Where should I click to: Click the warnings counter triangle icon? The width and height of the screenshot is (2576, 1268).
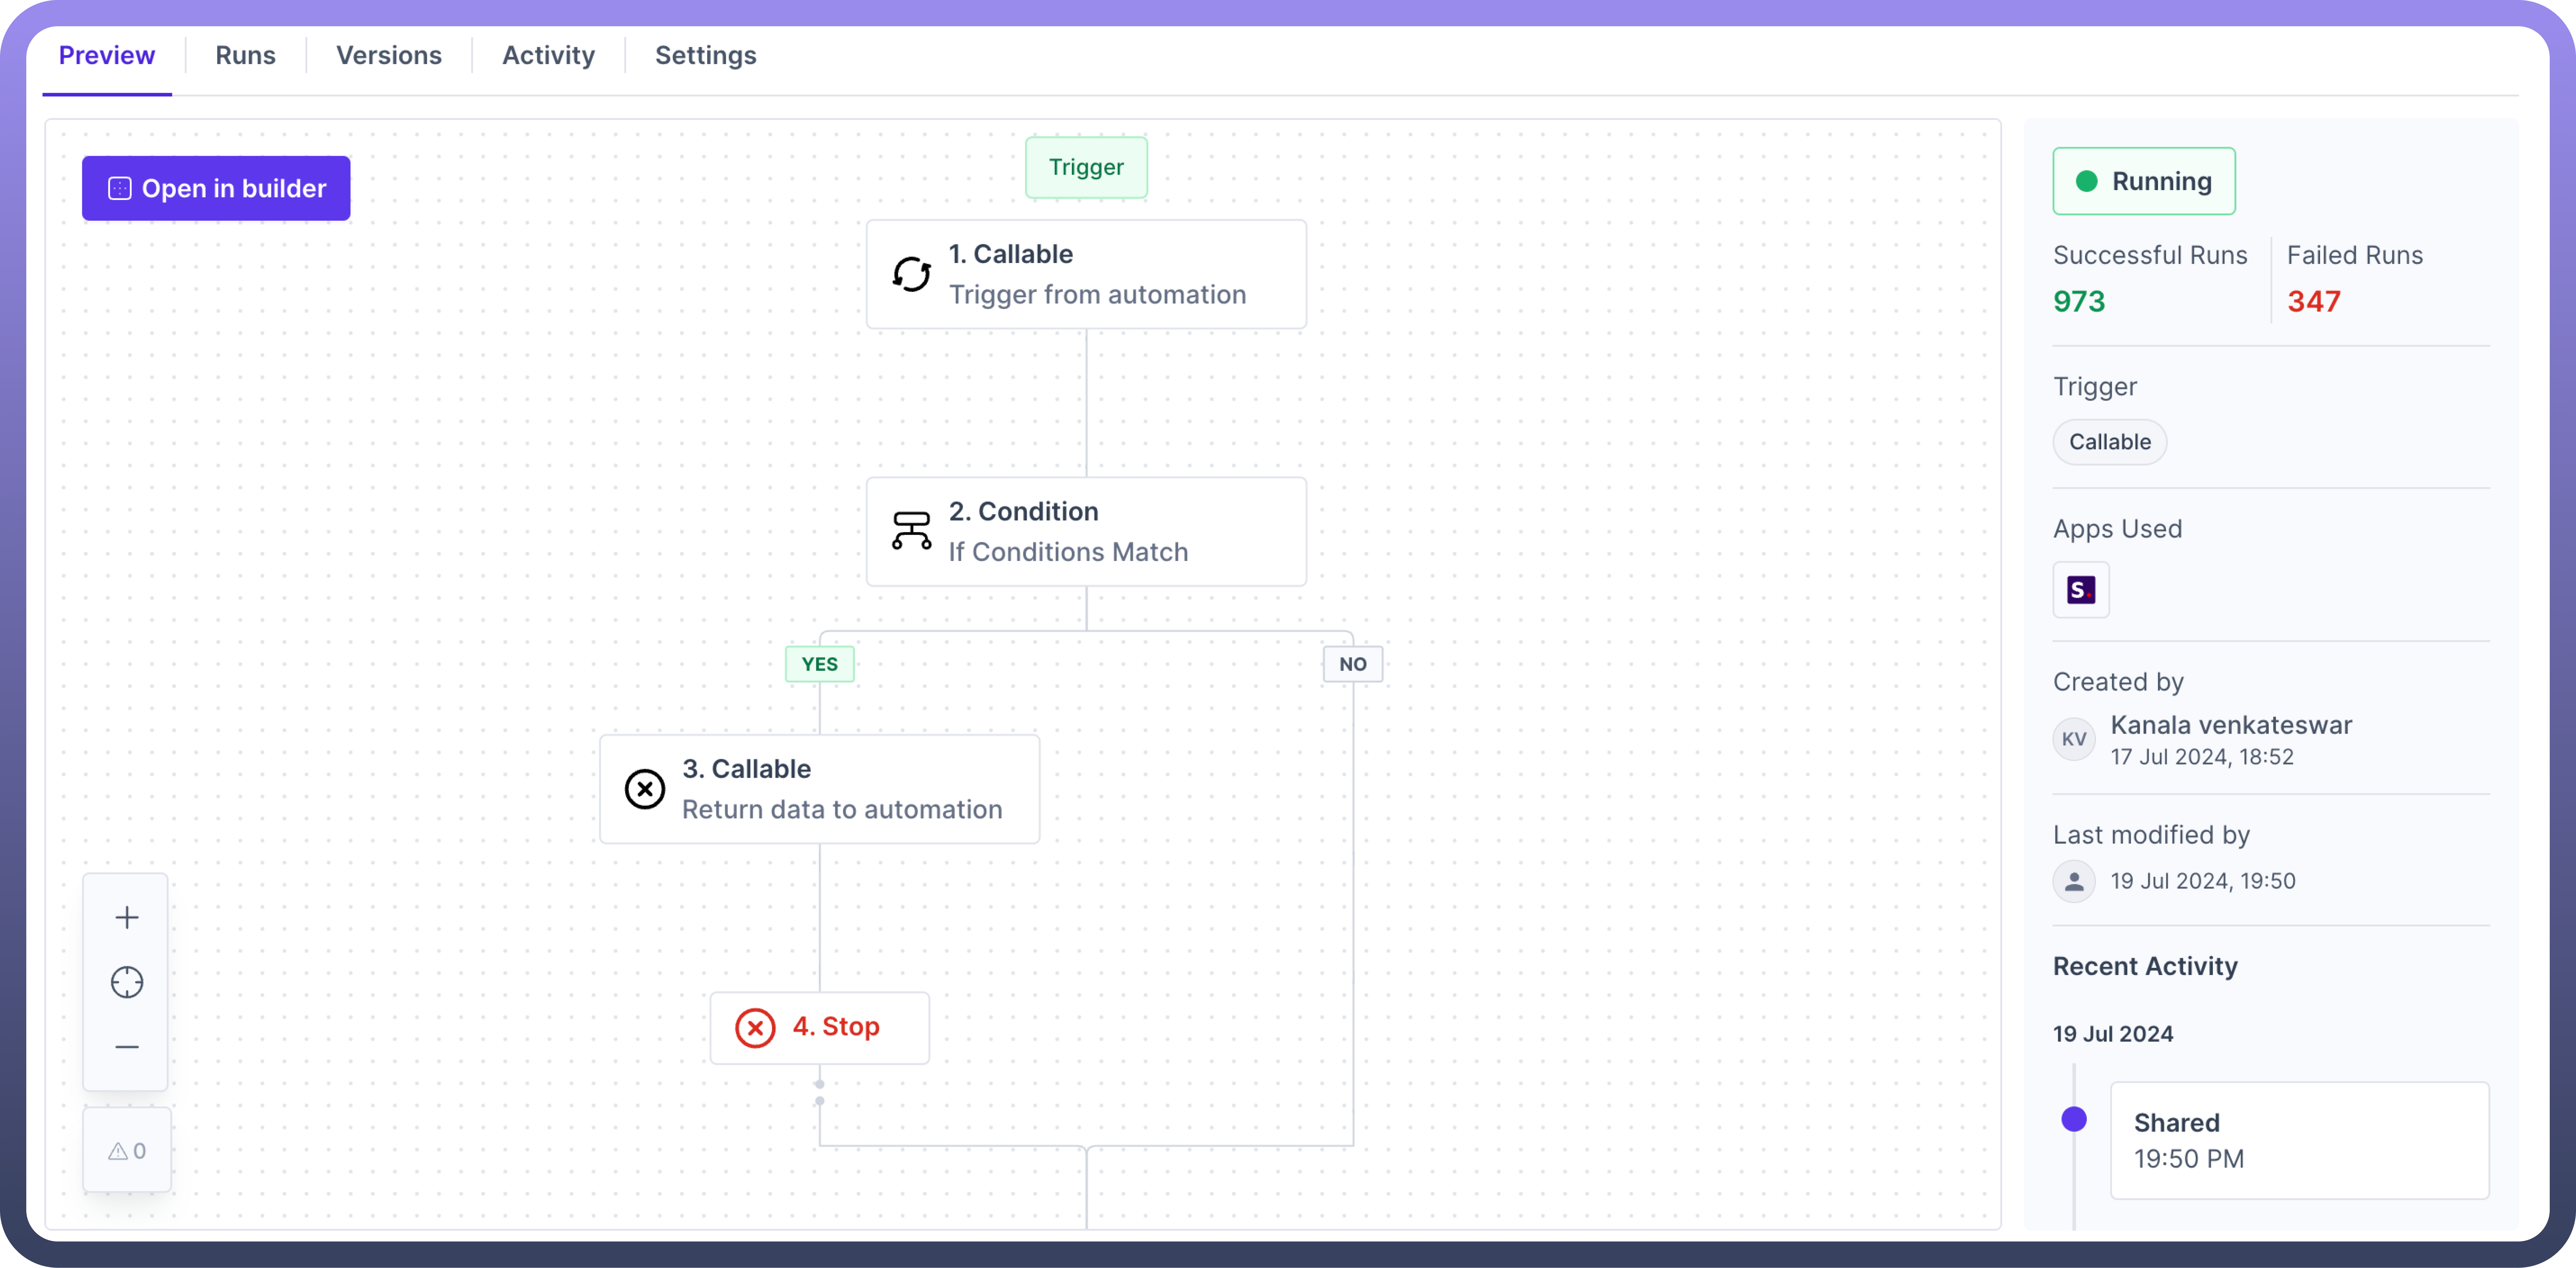tap(118, 1151)
